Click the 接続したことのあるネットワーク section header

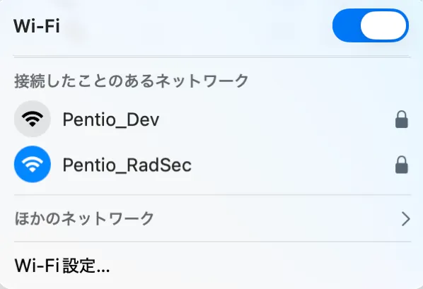(132, 81)
